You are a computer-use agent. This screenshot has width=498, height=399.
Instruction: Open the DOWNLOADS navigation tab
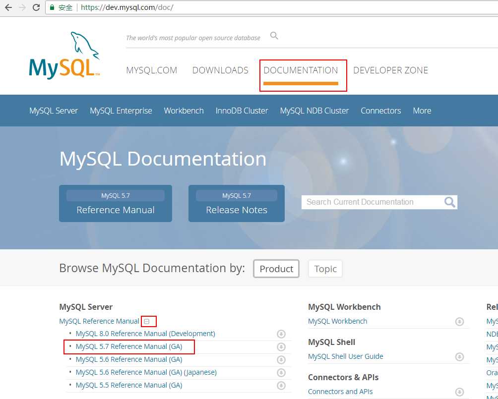point(220,70)
